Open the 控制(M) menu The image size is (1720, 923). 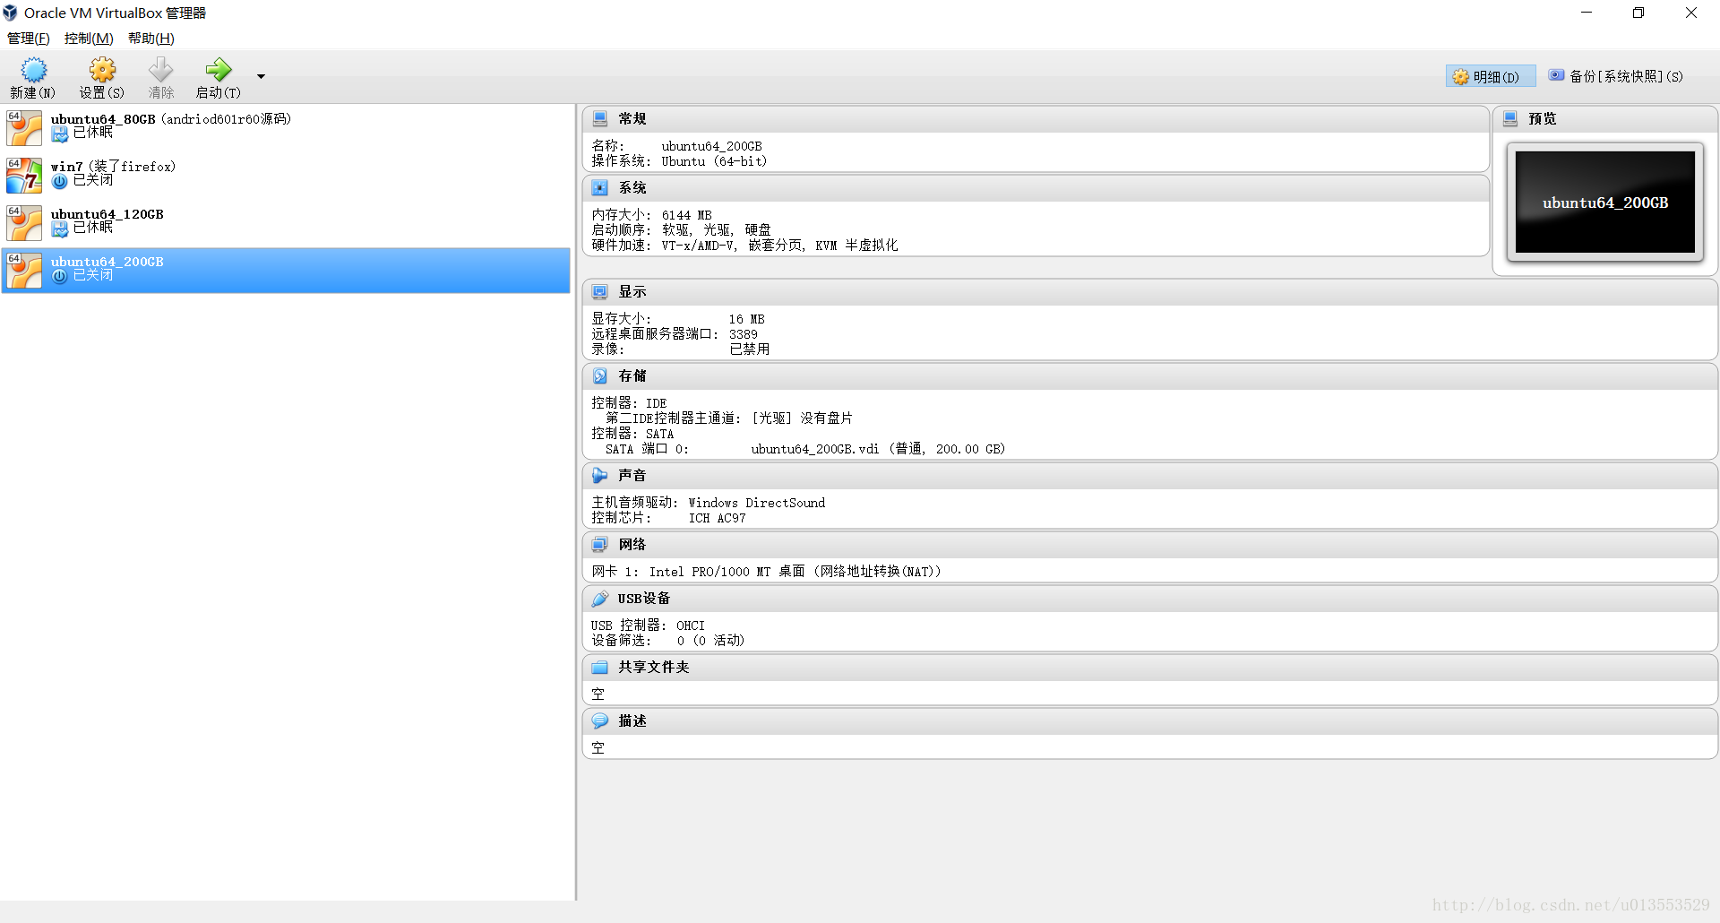(89, 39)
